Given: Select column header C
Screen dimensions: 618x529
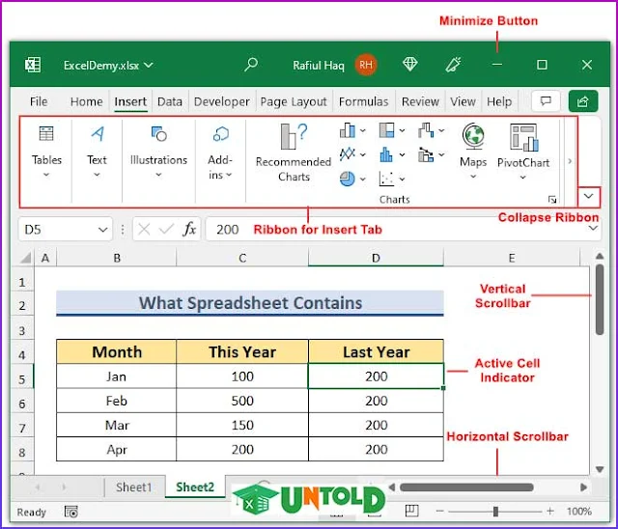Looking at the screenshot, I should [242, 258].
